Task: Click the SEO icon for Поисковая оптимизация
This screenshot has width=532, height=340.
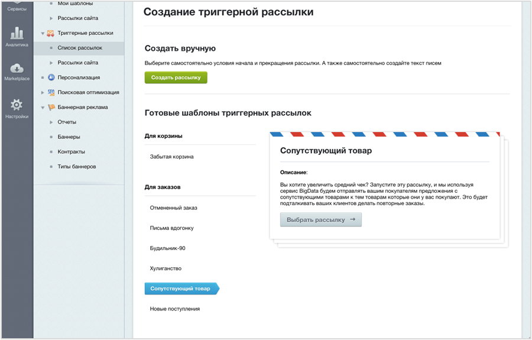Action: click(51, 92)
